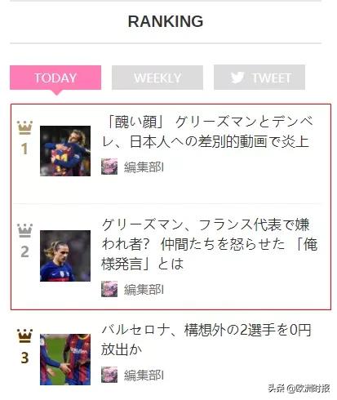
Task: Open thumbnail of two players hugging
Action: [65, 151]
